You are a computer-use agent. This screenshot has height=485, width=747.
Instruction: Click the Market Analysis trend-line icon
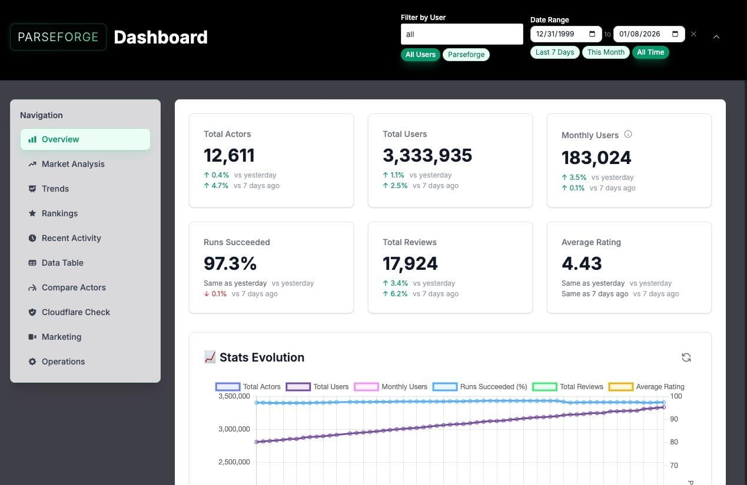tap(32, 164)
